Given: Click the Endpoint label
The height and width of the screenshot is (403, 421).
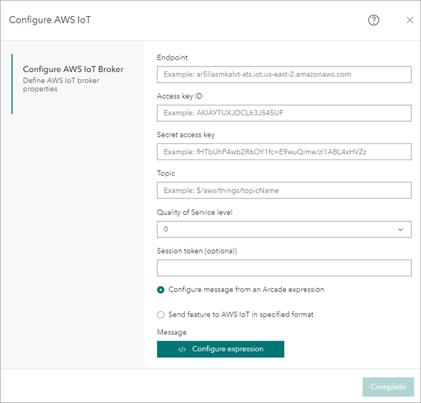Looking at the screenshot, I should [x=172, y=58].
